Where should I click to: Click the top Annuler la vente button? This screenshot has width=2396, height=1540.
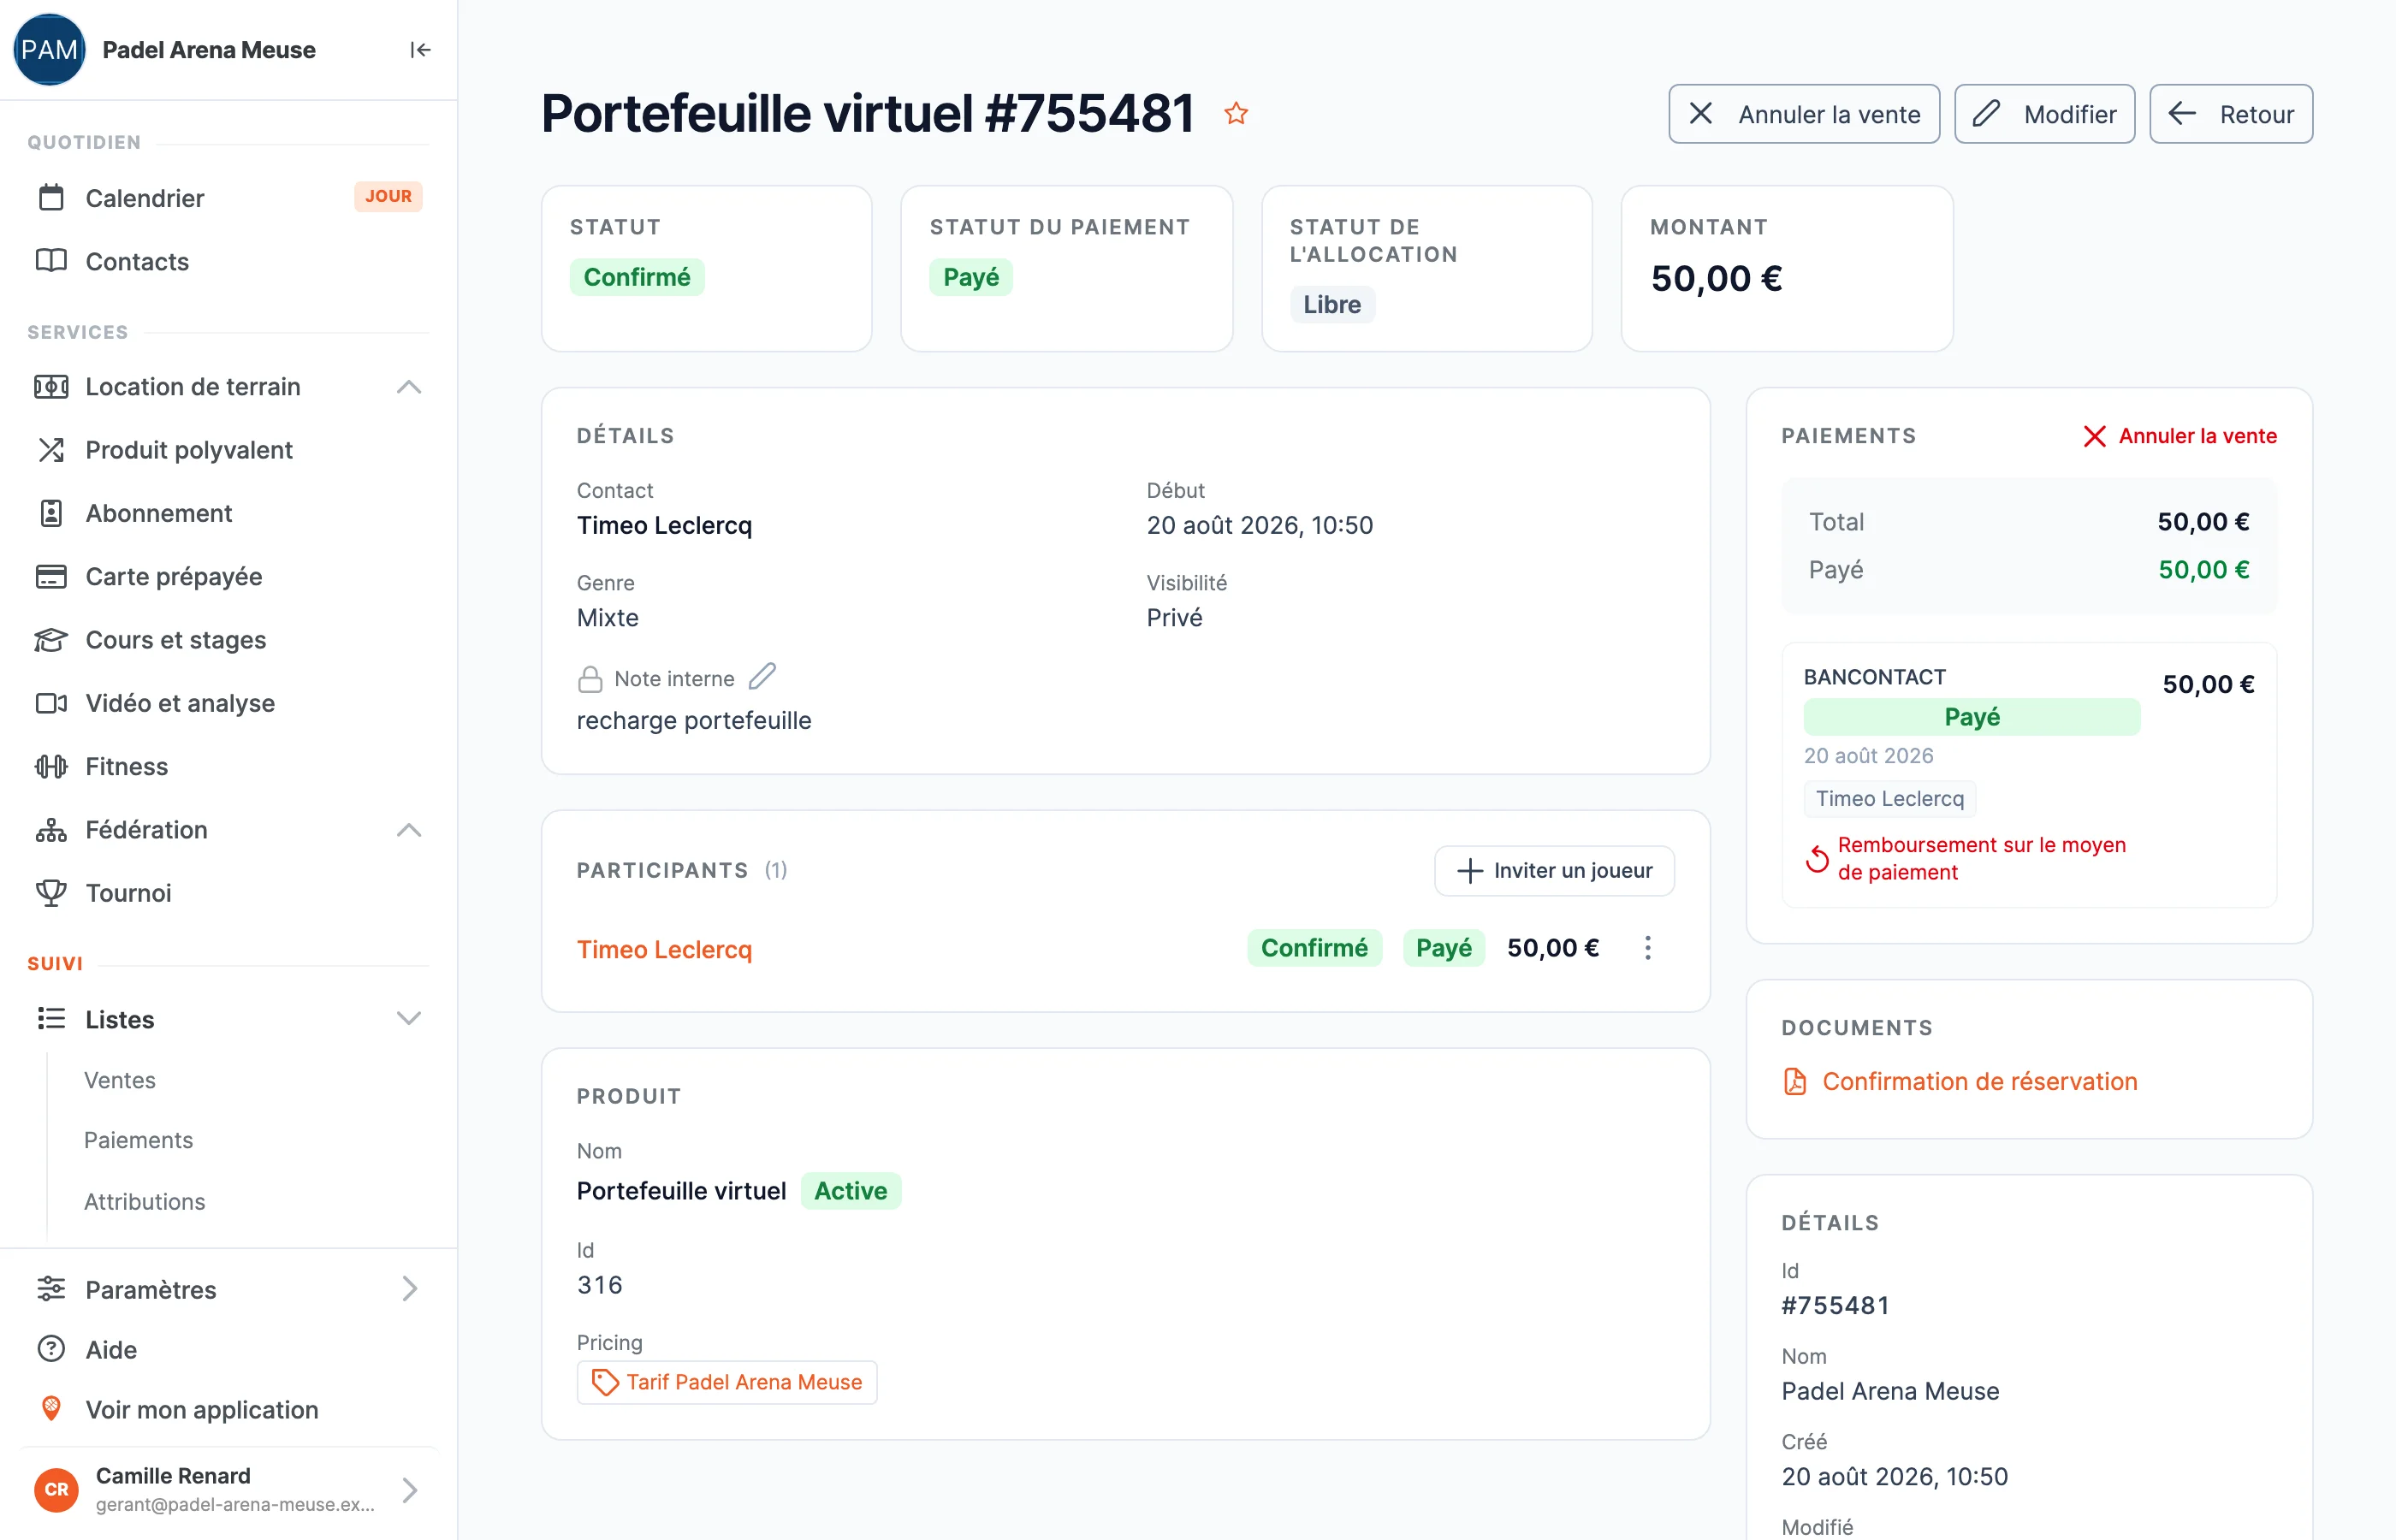(1804, 114)
